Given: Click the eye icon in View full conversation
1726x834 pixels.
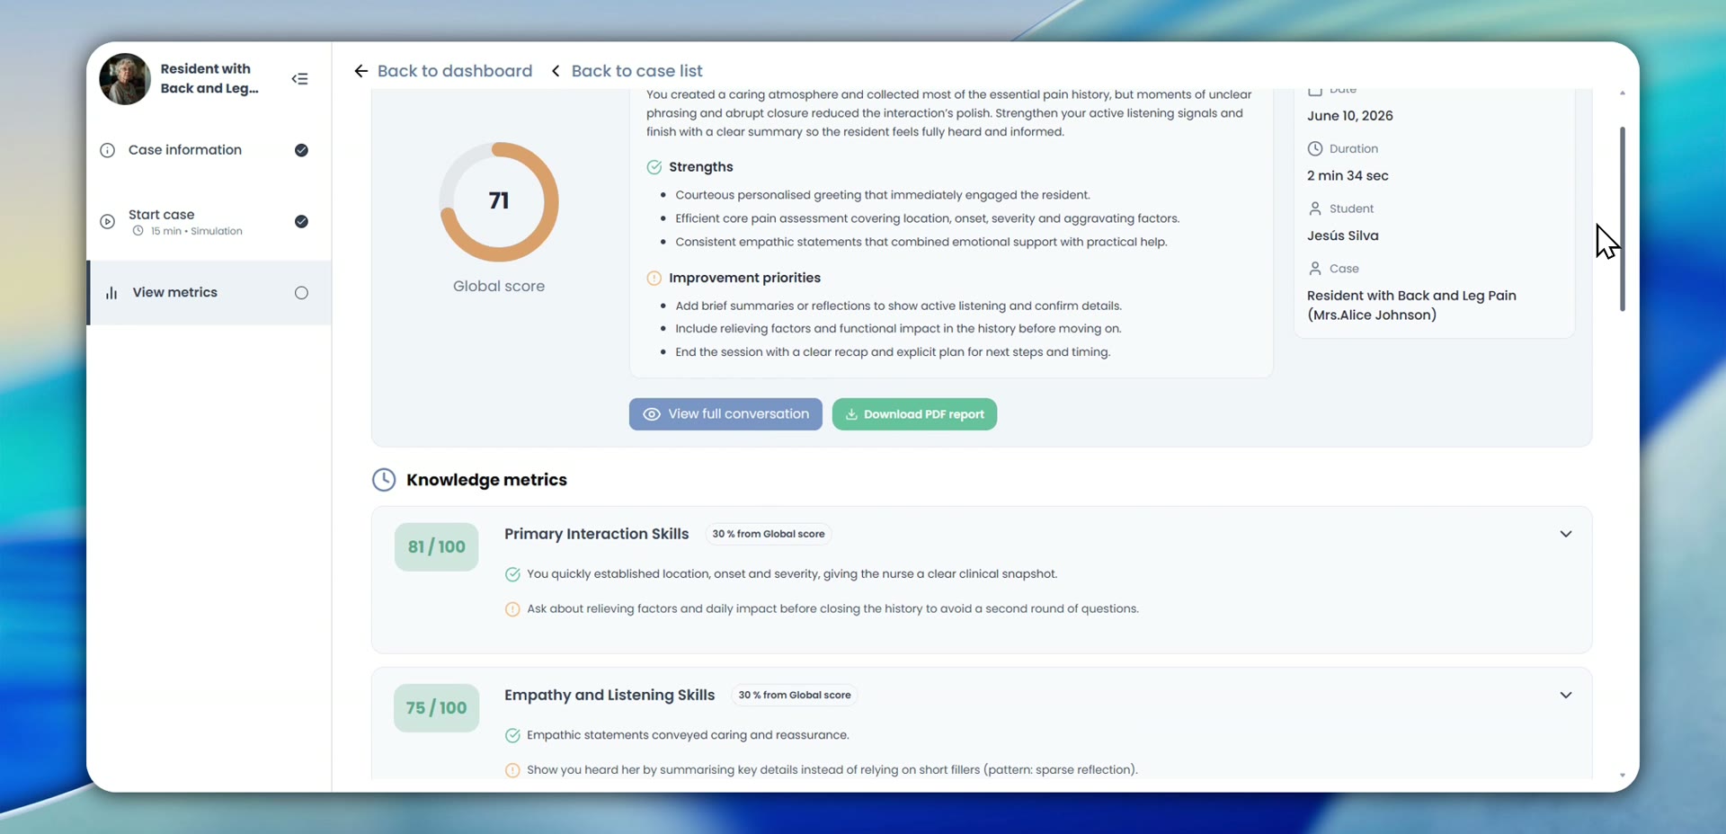Looking at the screenshot, I should coord(652,414).
